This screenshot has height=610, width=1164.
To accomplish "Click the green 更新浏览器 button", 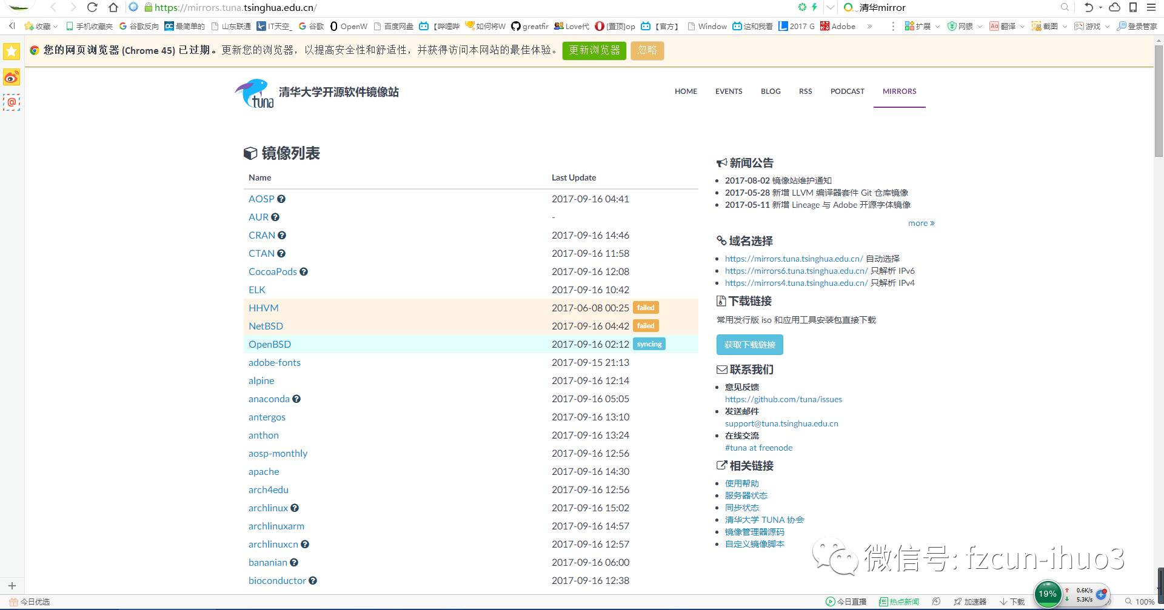I will (594, 50).
